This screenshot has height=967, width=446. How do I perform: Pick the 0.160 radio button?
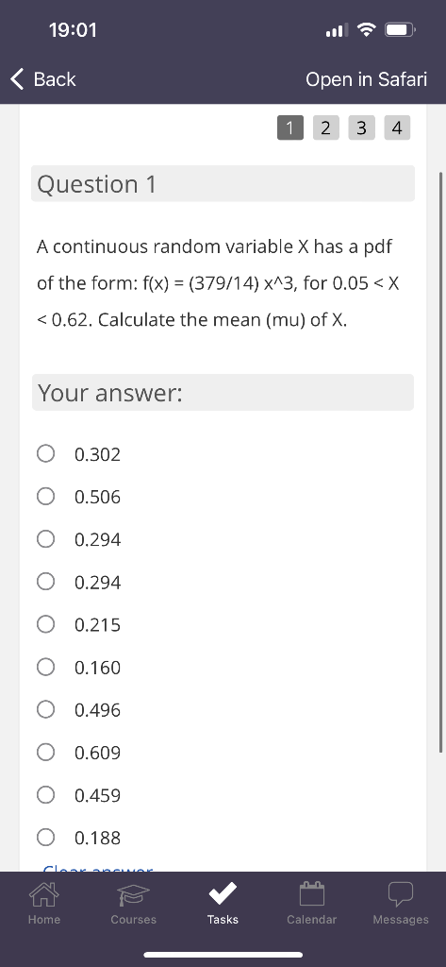pos(45,668)
